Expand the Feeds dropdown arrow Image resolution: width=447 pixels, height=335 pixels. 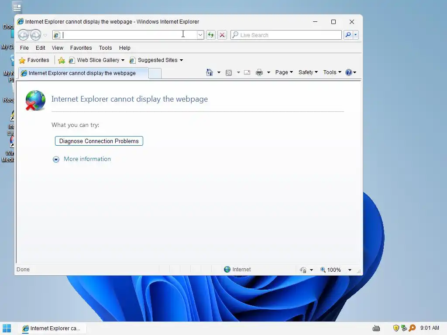pos(238,72)
